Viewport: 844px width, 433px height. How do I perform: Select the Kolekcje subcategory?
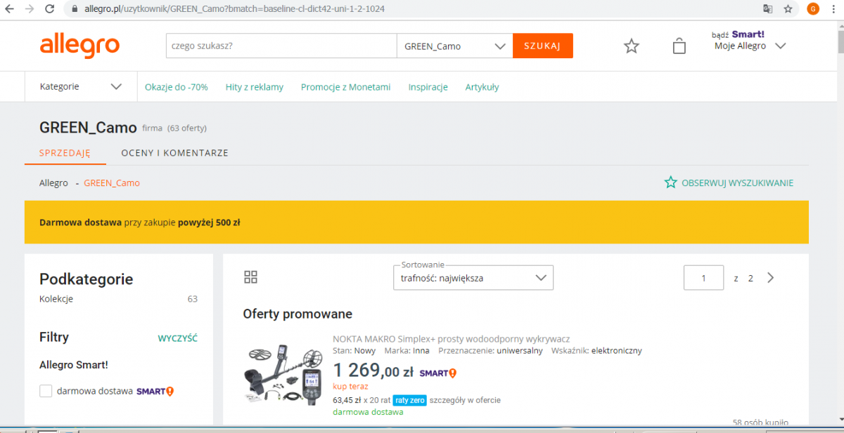coord(56,298)
